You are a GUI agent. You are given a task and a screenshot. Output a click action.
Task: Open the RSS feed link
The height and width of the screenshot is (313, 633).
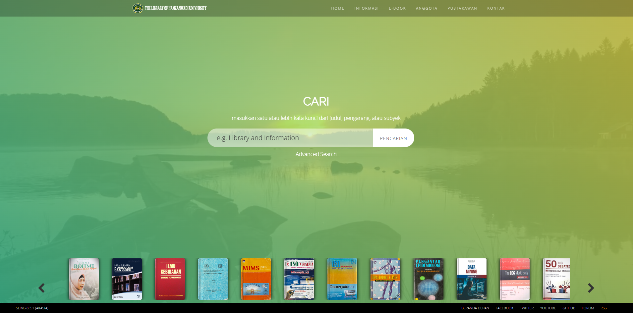pos(603,308)
